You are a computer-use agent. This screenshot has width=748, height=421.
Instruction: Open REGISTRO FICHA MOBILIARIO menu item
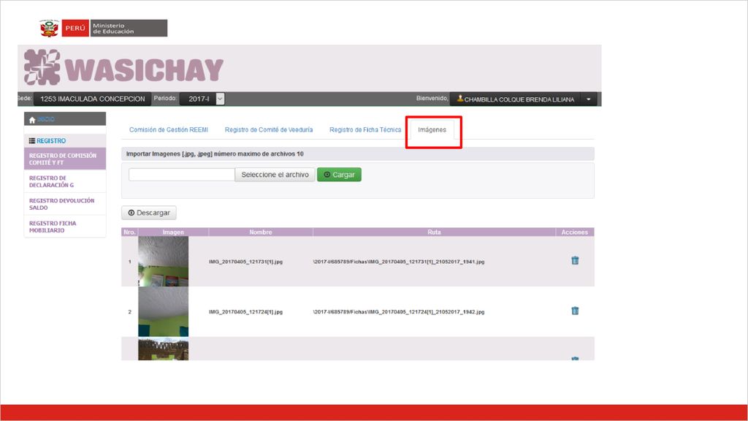(x=65, y=227)
